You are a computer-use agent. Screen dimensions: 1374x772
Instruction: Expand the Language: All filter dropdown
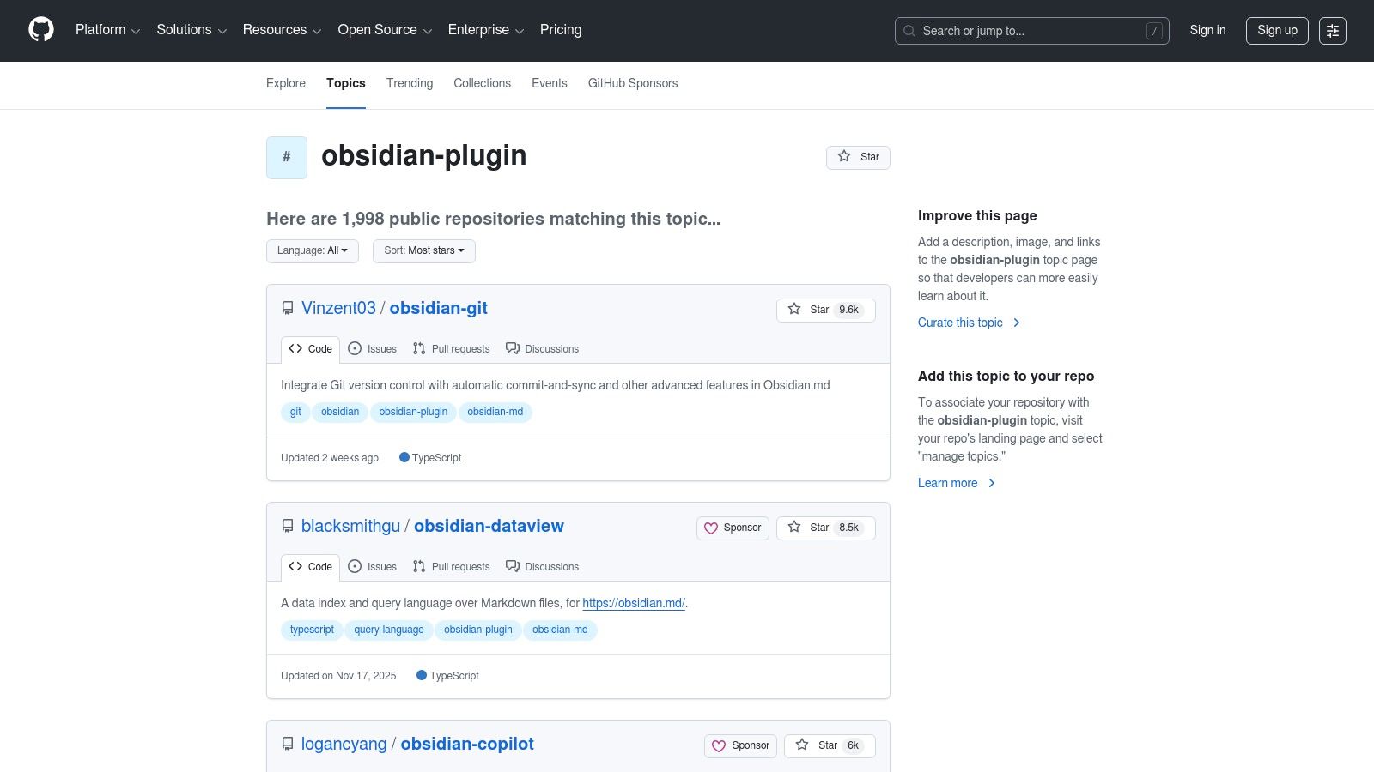pyautogui.click(x=313, y=251)
